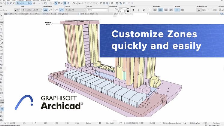Select the Marquee tool in the toolbox

1,19
